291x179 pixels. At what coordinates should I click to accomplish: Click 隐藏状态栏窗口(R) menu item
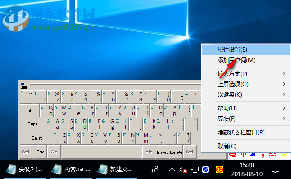tap(246, 133)
